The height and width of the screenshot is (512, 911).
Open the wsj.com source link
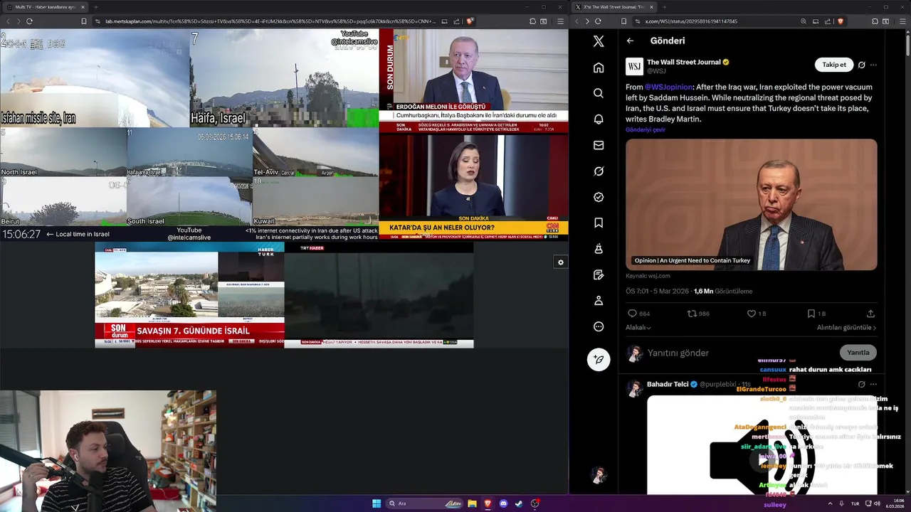[648, 276]
